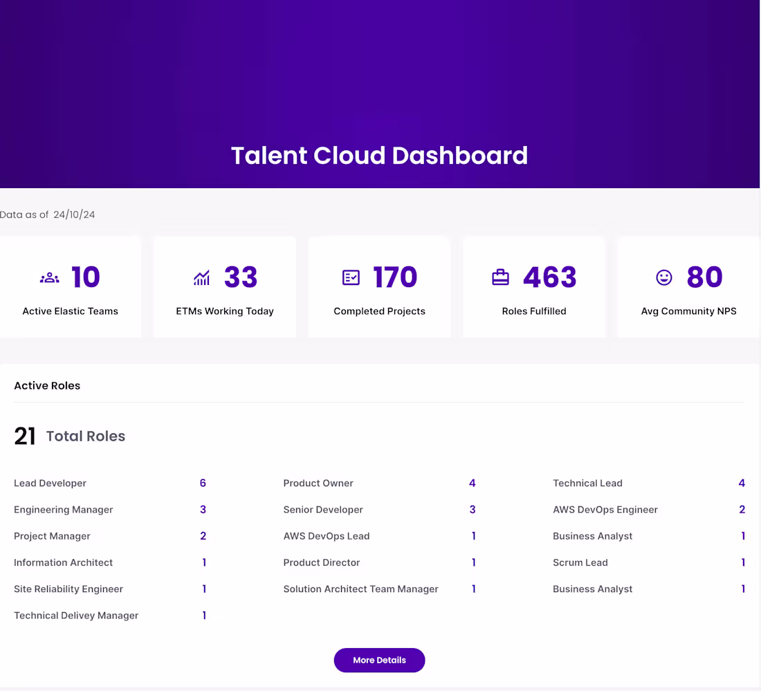Click the data date 24/10/24 text
761x691 pixels.
(x=73, y=214)
